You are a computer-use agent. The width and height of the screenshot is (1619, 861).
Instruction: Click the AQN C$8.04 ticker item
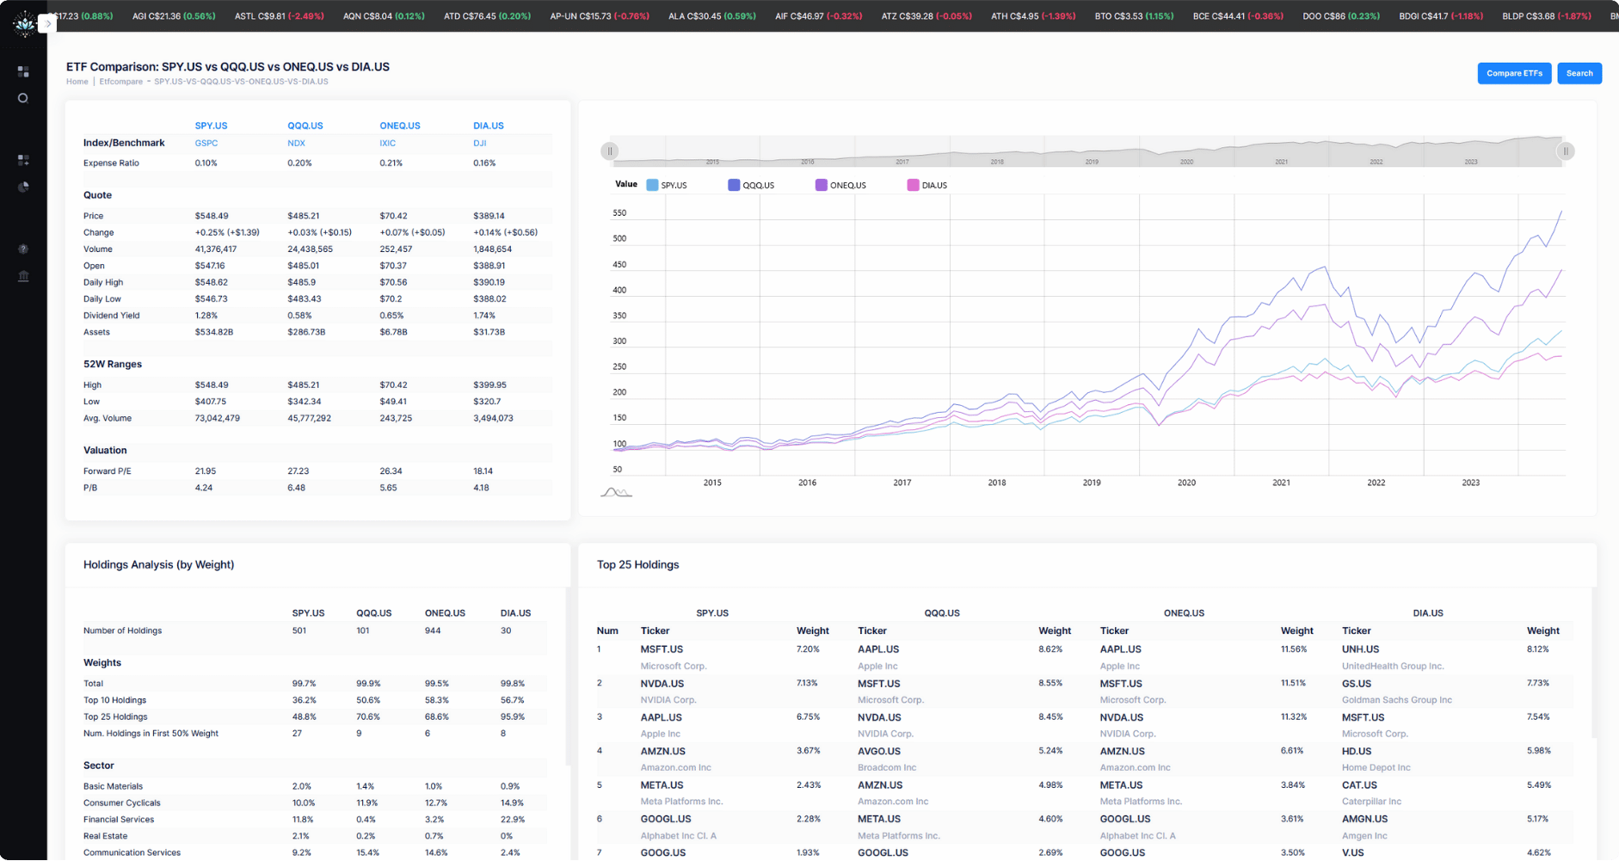click(384, 16)
